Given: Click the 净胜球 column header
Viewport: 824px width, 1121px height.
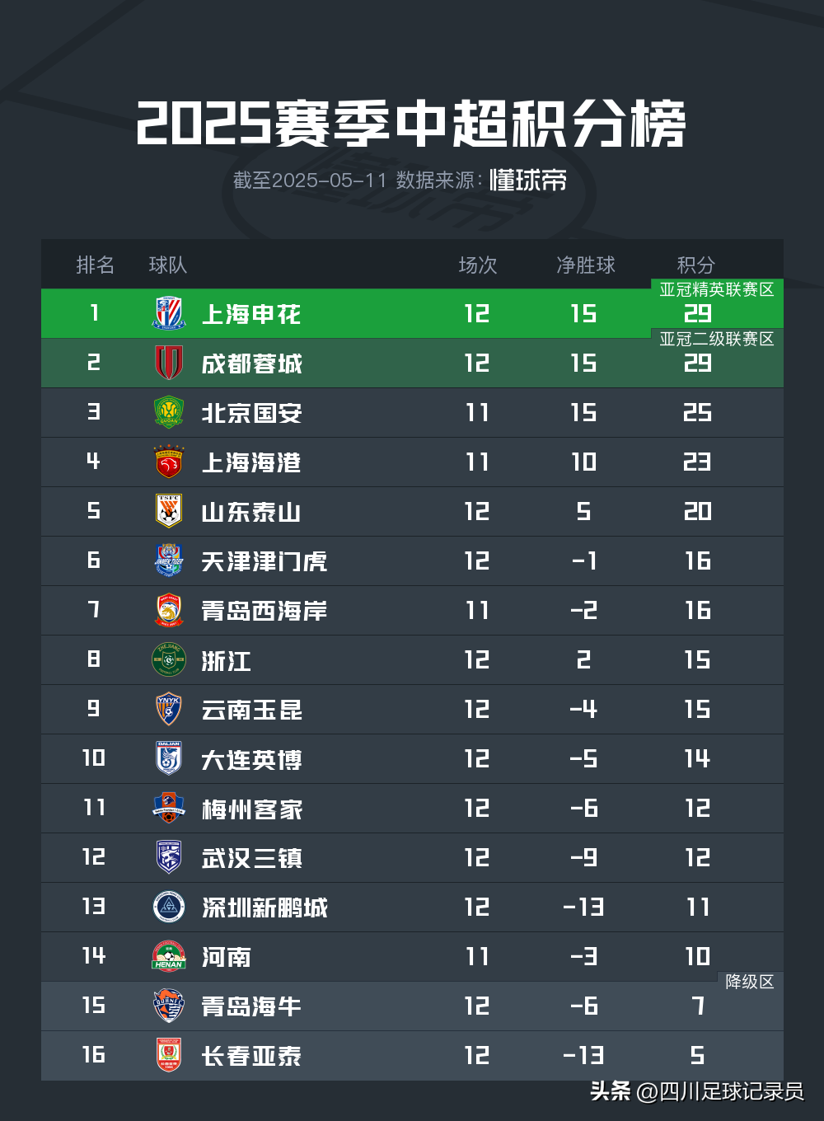Looking at the screenshot, I should pos(585,265).
